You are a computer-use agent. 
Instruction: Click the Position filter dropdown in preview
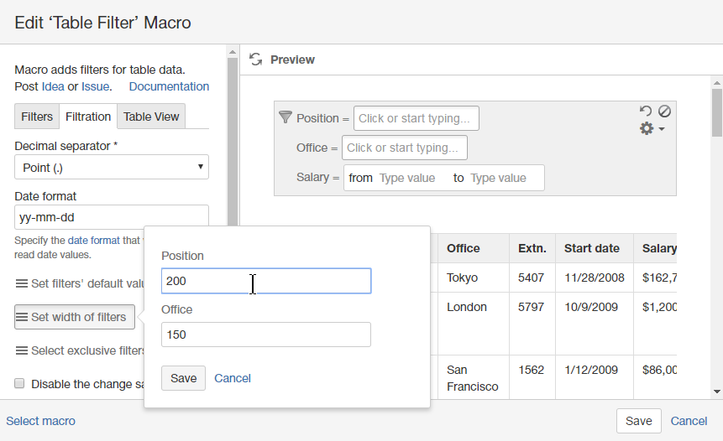(416, 118)
